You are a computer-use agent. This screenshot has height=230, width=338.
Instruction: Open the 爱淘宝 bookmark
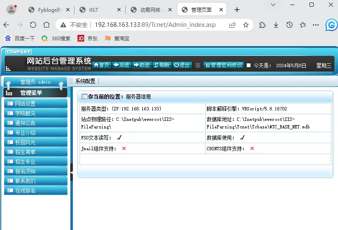(117, 39)
